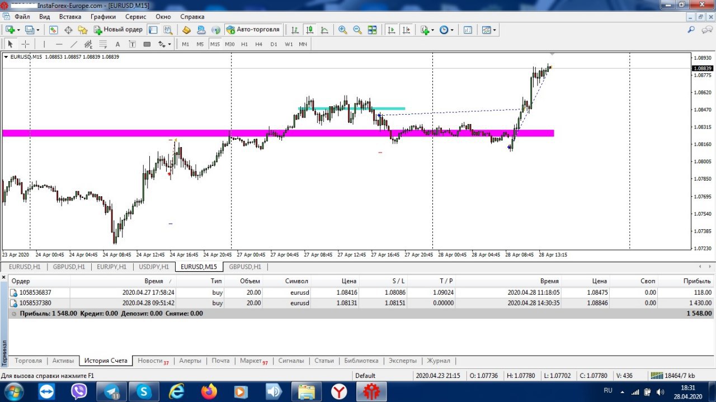Screen dimensions: 716x402
Task: Select order 1058536837 row
Action: (361, 292)
